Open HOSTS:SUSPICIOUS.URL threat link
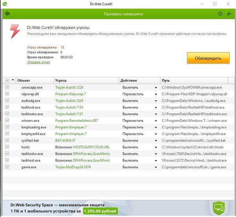 point(91,147)
